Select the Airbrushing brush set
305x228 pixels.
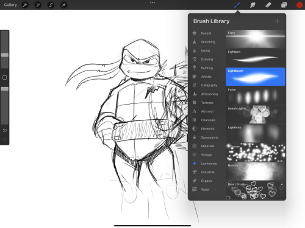click(x=209, y=94)
